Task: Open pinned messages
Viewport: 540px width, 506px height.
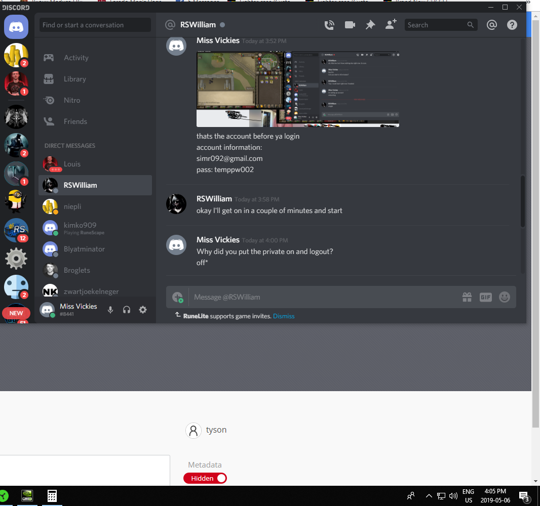Action: coord(370,25)
